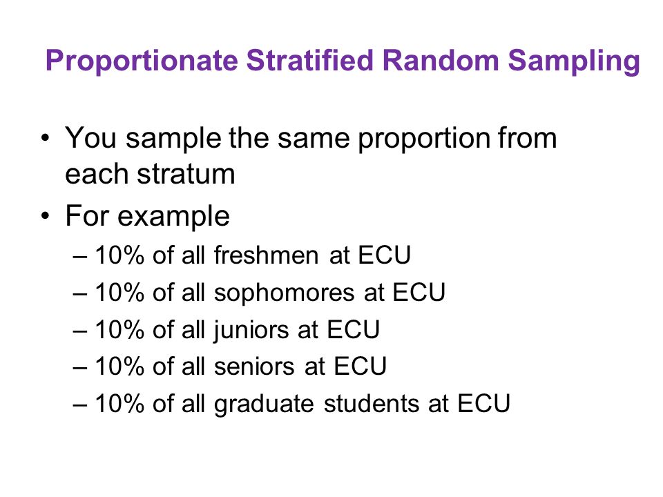Screen dimensions: 663x497
Task: Select the graduate students at ECU line
Action: 302,404
